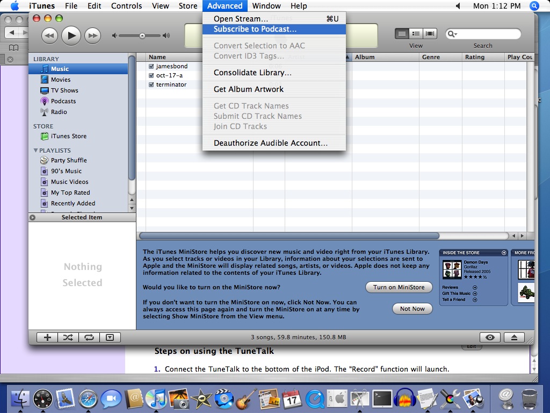Image resolution: width=550 pixels, height=413 pixels.
Task: Turn on repeat in bottom toolbar
Action: 89,338
